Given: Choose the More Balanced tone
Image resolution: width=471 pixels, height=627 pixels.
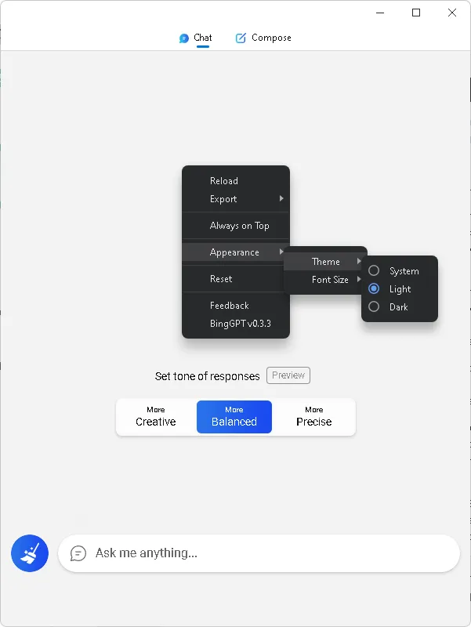Looking at the screenshot, I should tap(234, 417).
